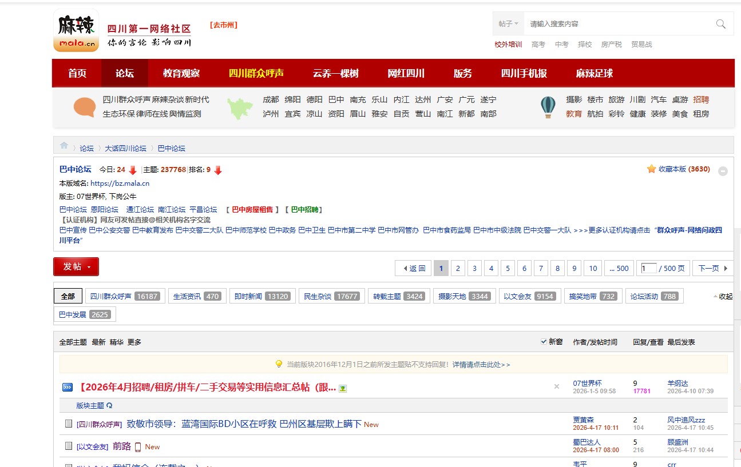Click the page number input box
Viewport: 741px width, 467px height.
point(648,268)
